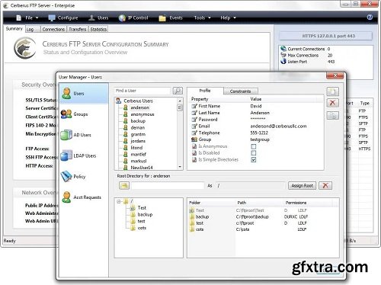Open Events from the main toolbar

[x=171, y=18]
